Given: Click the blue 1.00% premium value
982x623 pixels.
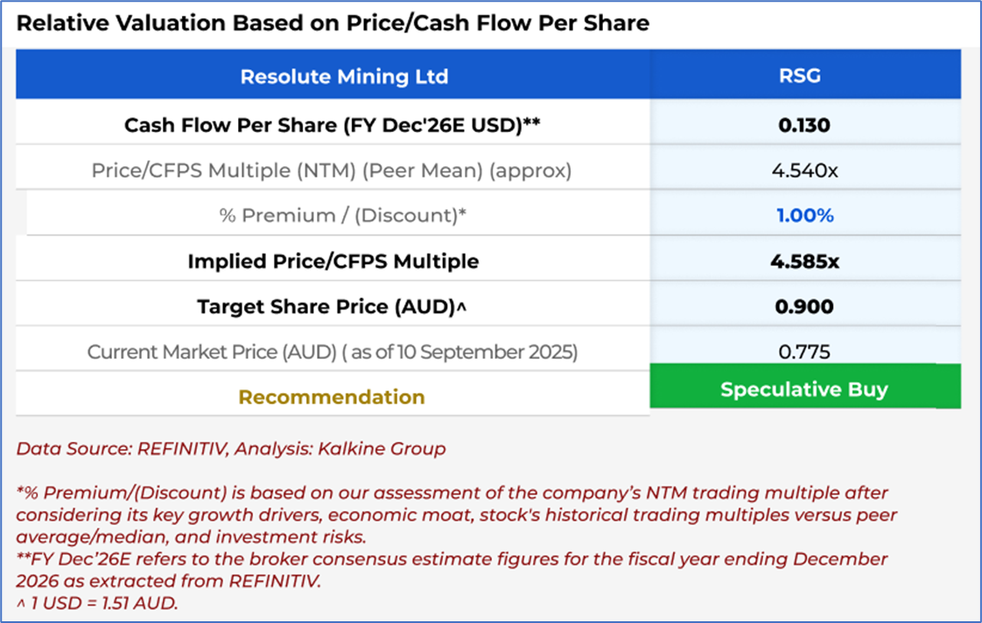Looking at the screenshot, I should click(804, 215).
